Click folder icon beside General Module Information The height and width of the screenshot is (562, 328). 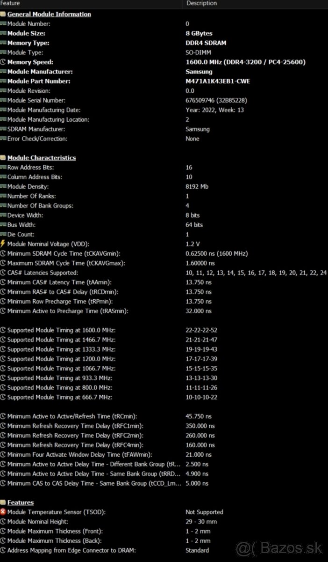3,14
